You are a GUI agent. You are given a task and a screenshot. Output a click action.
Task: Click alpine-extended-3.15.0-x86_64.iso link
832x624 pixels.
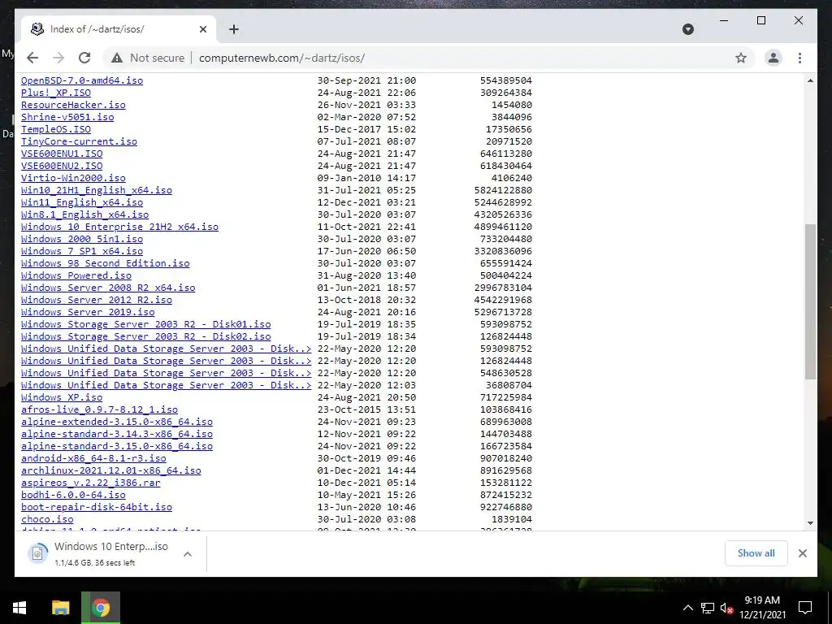point(117,422)
